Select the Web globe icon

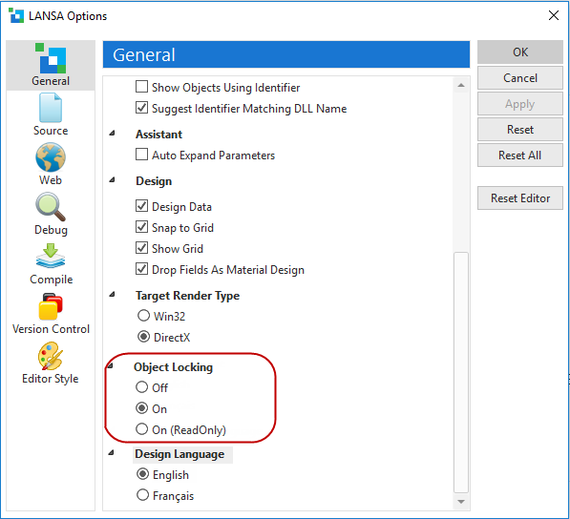tap(51, 157)
